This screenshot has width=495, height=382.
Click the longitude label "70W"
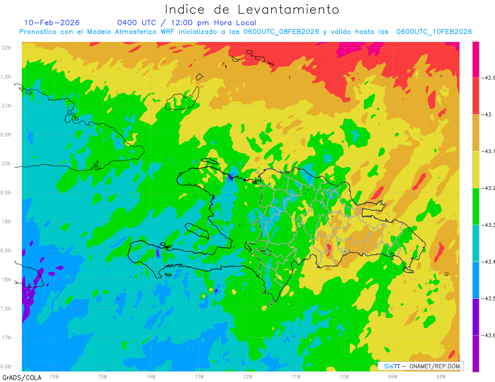[x=344, y=377]
